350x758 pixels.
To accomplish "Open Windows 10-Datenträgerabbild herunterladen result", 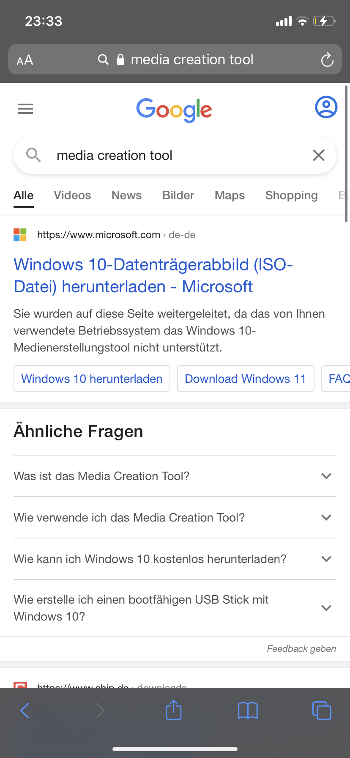I will (x=153, y=275).
